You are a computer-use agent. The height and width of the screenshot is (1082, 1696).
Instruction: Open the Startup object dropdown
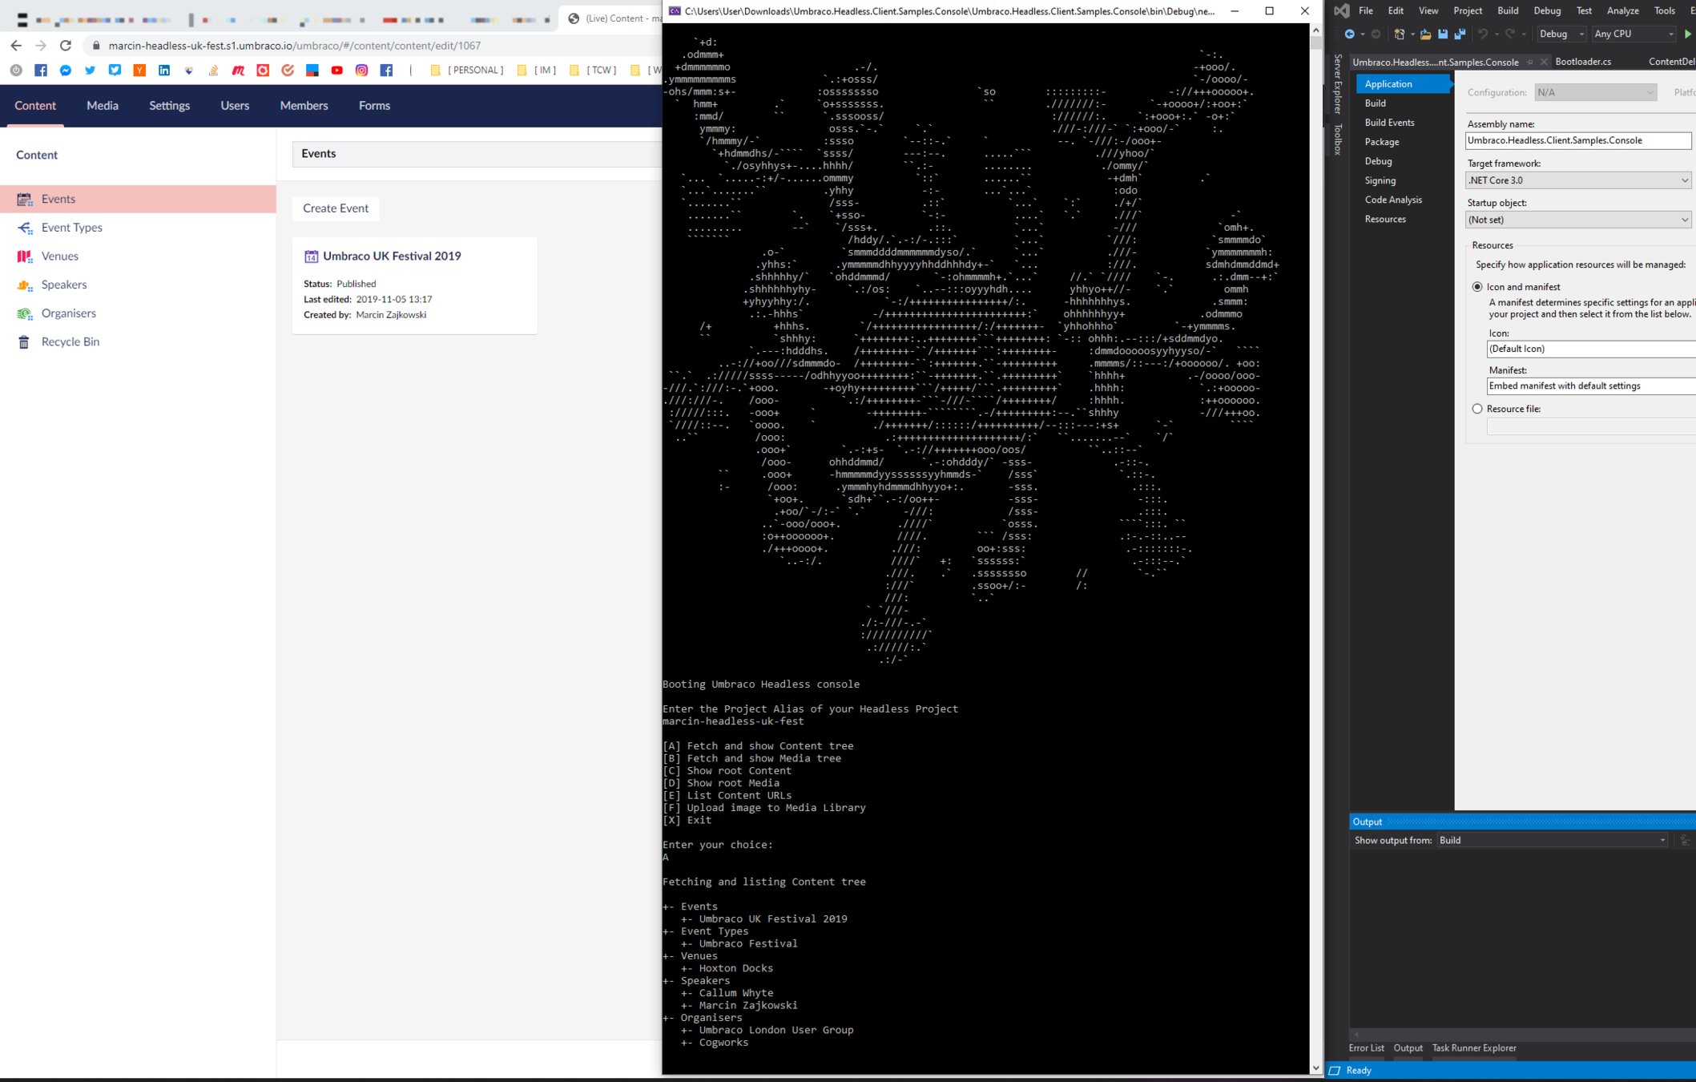1577,220
